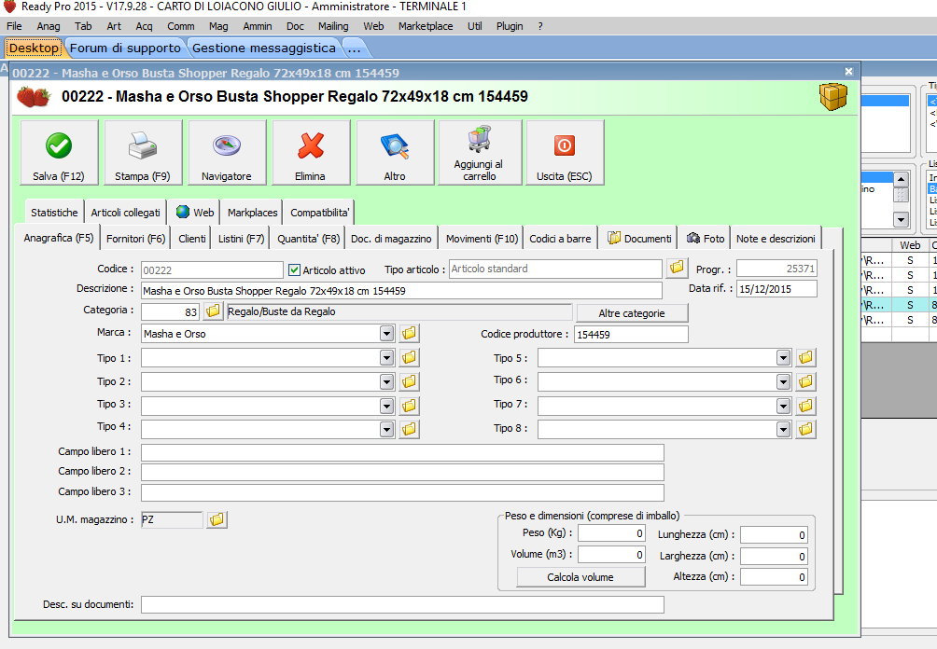937x649 pixels.
Task: Open folder icon beside Tipo 4
Action: [x=410, y=429]
